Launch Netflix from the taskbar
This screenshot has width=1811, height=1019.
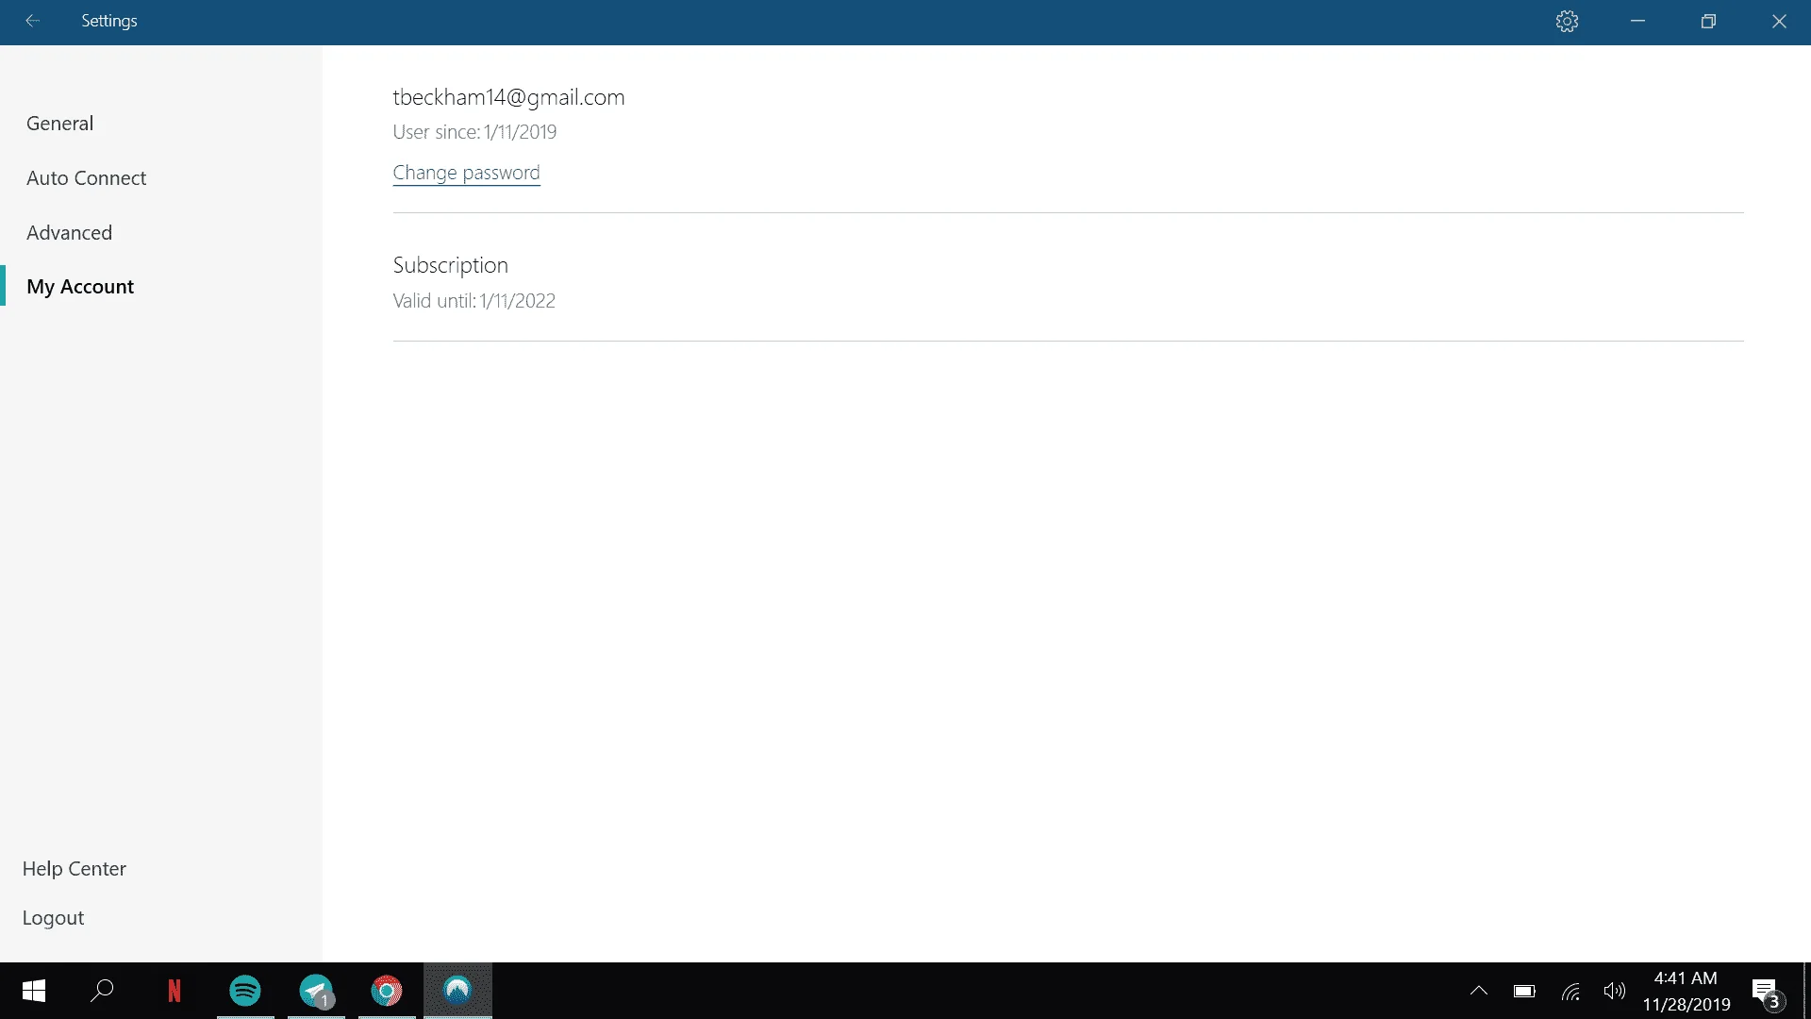[174, 991]
